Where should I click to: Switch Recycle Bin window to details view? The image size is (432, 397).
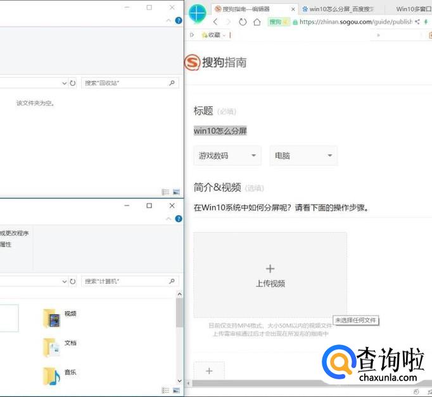[165, 192]
